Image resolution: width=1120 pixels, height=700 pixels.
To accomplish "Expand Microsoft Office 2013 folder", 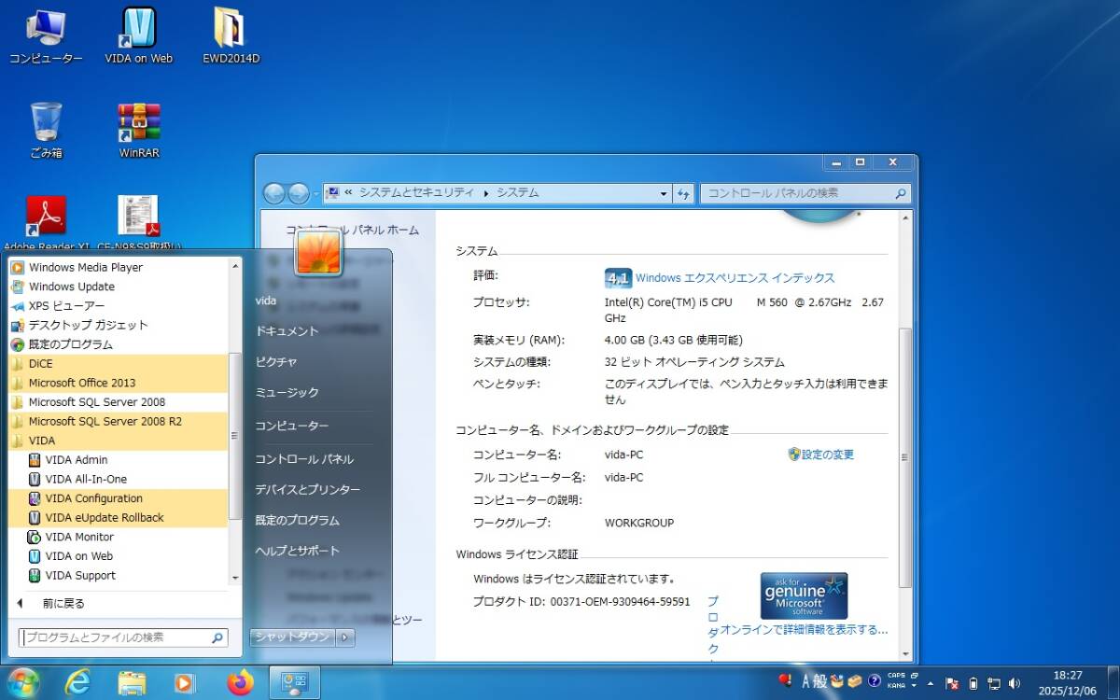I will point(119,383).
